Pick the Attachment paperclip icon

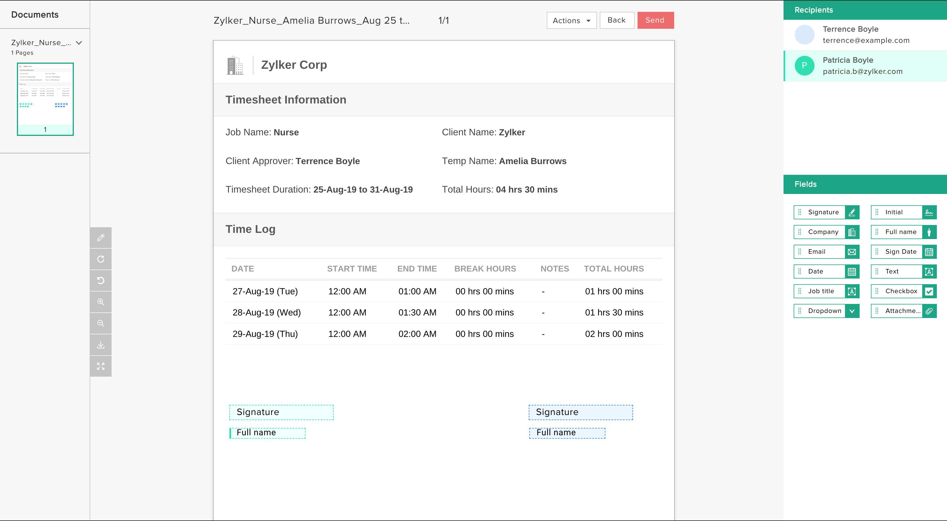(x=929, y=311)
